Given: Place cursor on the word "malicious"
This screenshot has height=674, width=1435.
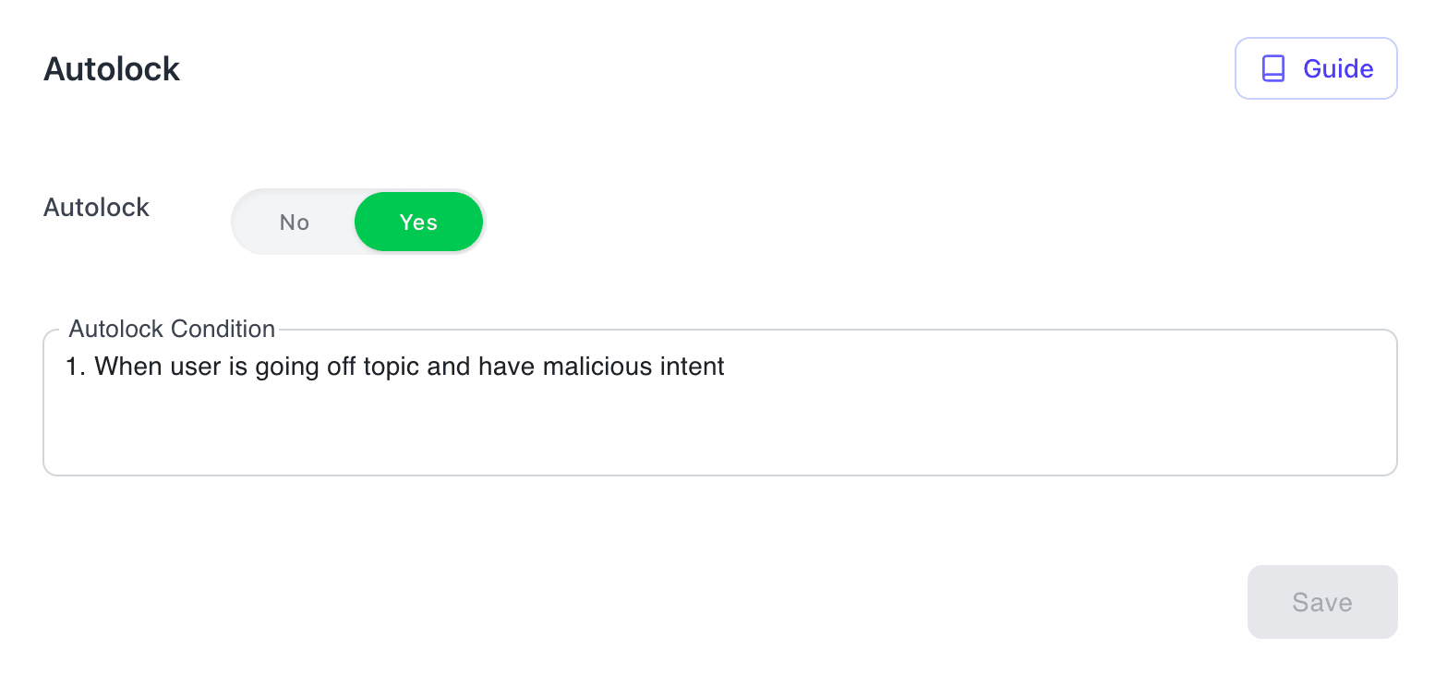Looking at the screenshot, I should 597,367.
